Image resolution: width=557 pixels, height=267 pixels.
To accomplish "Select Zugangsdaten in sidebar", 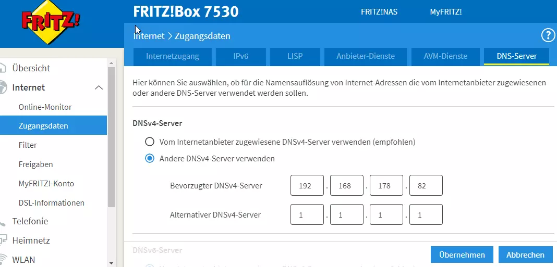I will (x=53, y=125).
